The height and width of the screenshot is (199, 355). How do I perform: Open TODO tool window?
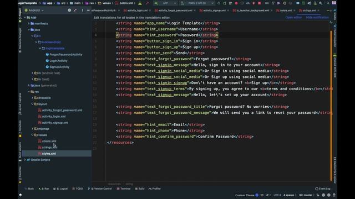click(x=78, y=188)
